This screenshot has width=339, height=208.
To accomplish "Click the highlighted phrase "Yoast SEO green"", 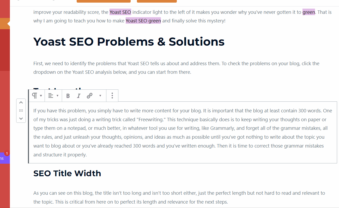I will point(143,21).
